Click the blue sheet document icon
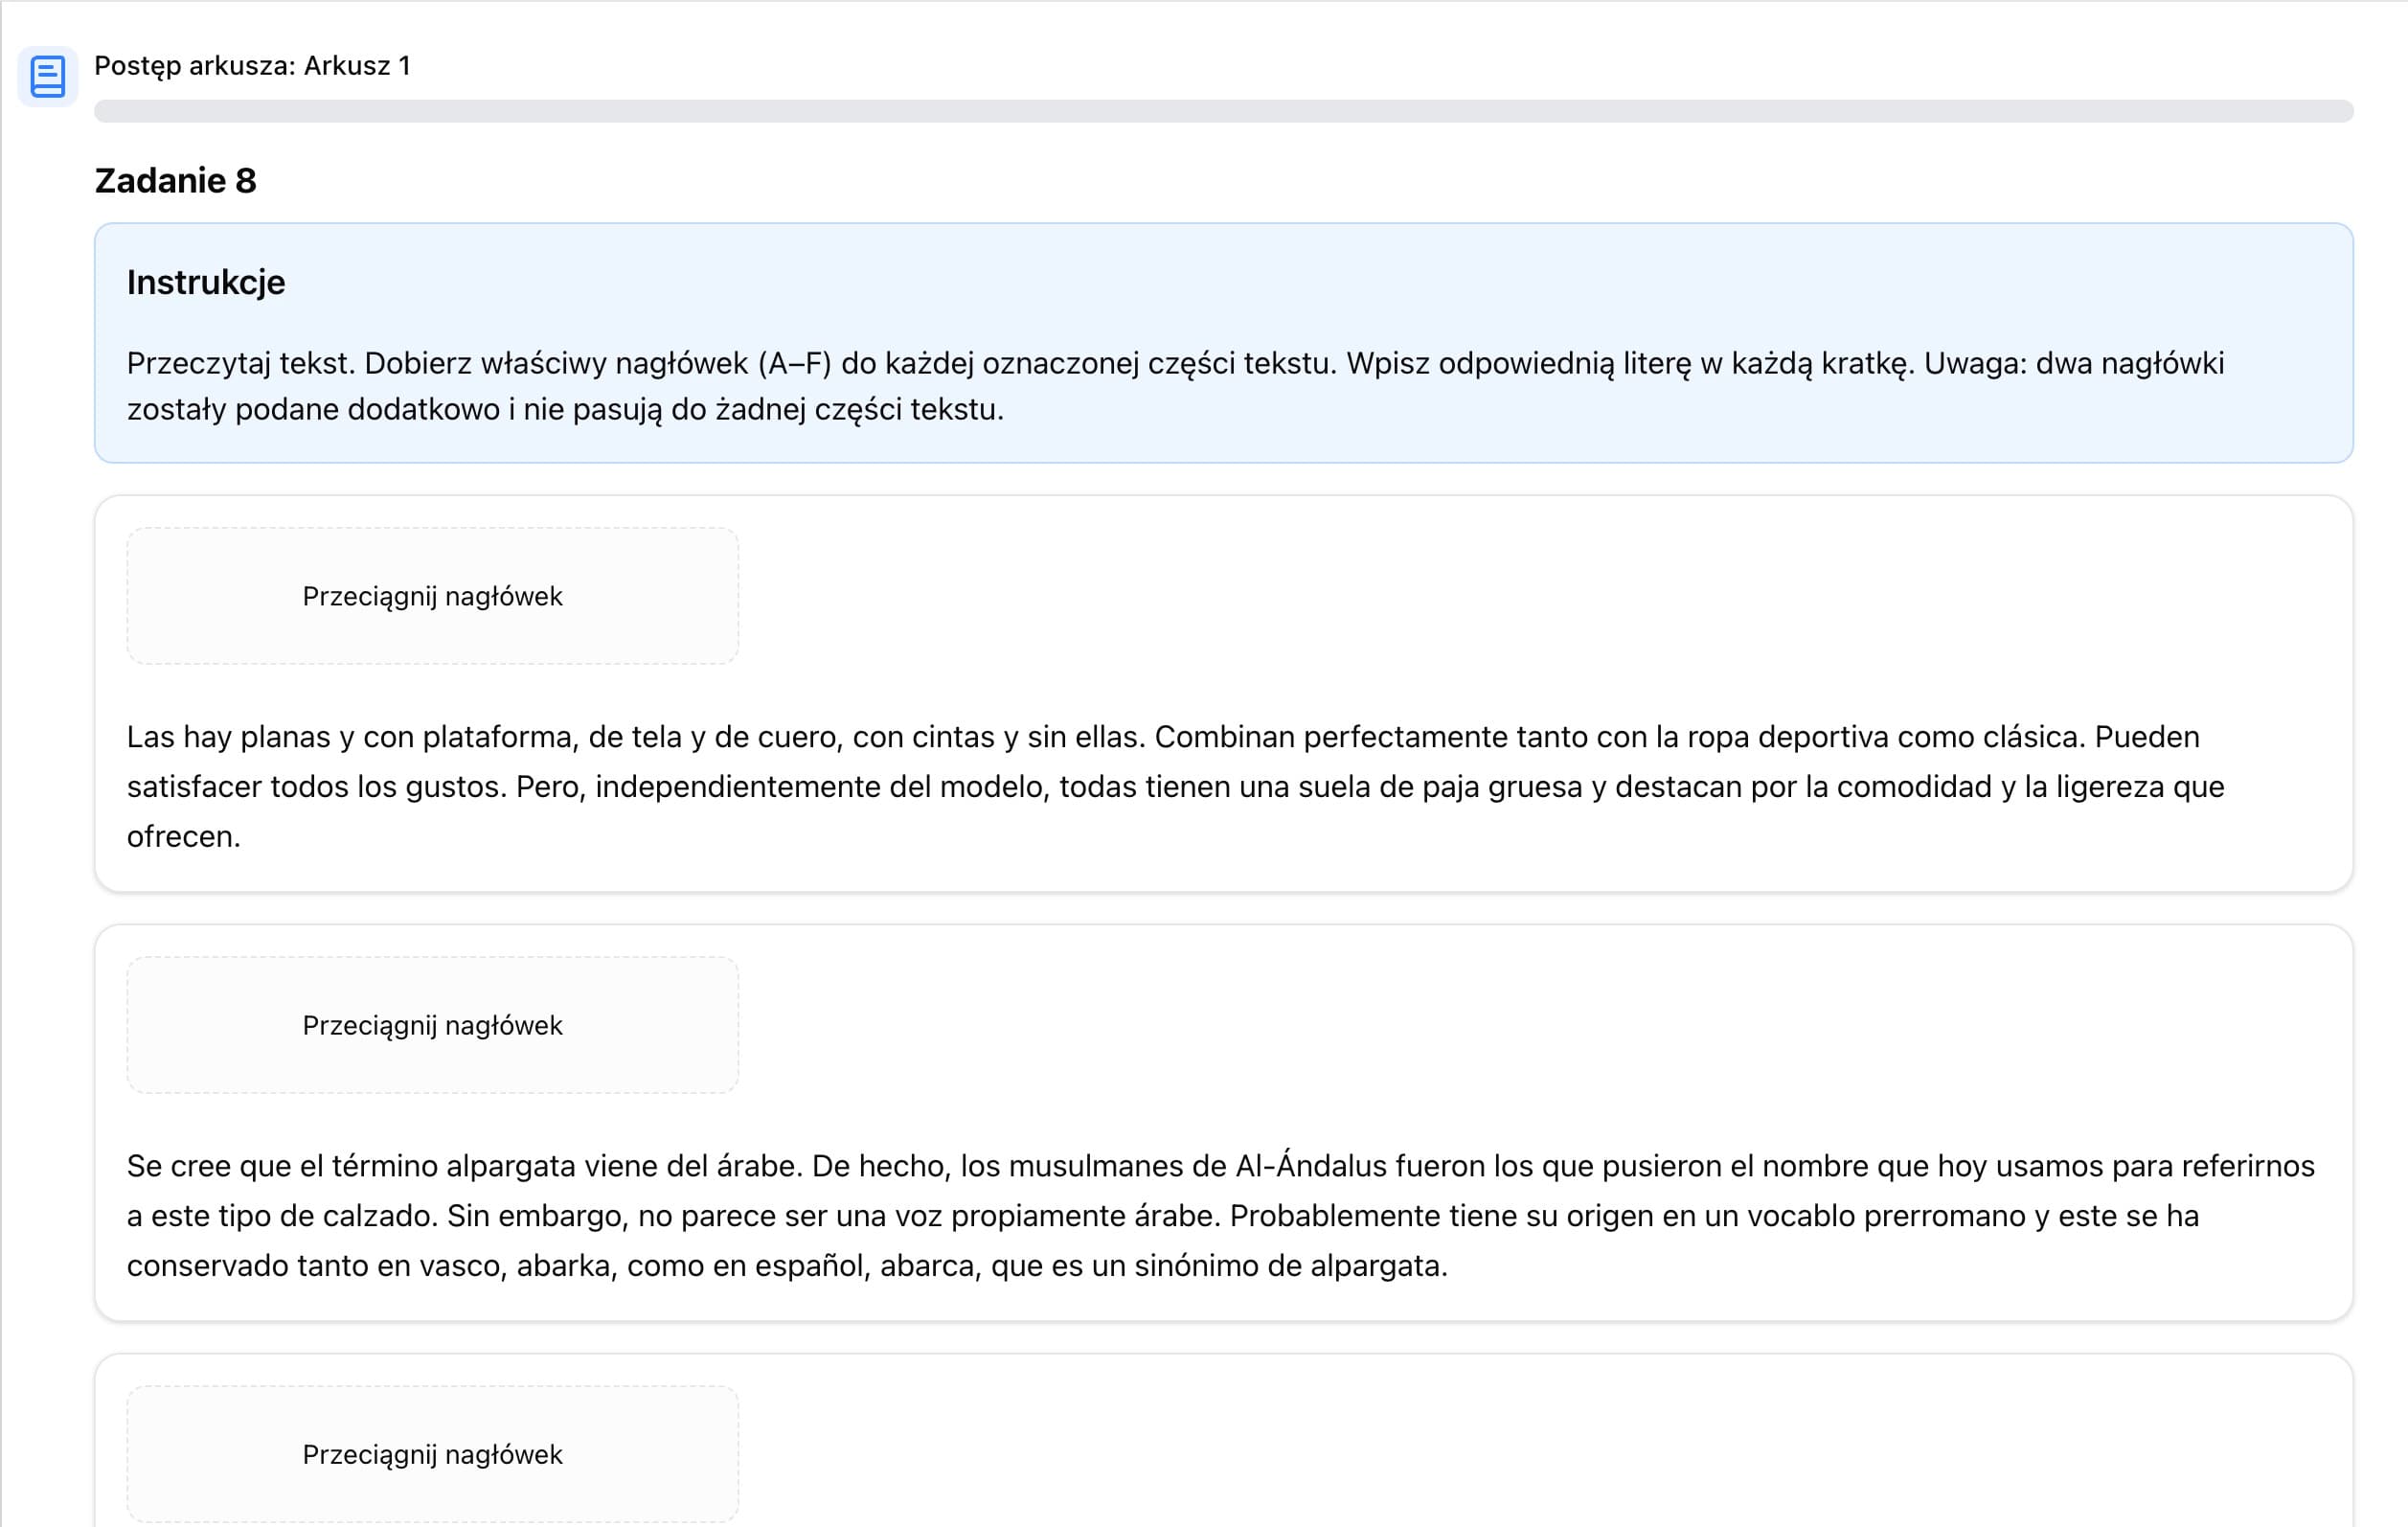2408x1527 pixels. tap(47, 76)
